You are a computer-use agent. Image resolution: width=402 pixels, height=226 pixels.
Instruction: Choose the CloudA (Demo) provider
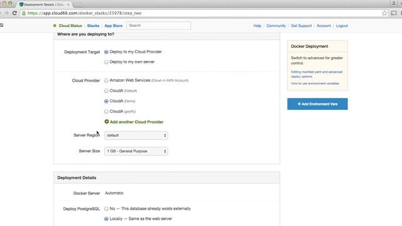click(106, 101)
